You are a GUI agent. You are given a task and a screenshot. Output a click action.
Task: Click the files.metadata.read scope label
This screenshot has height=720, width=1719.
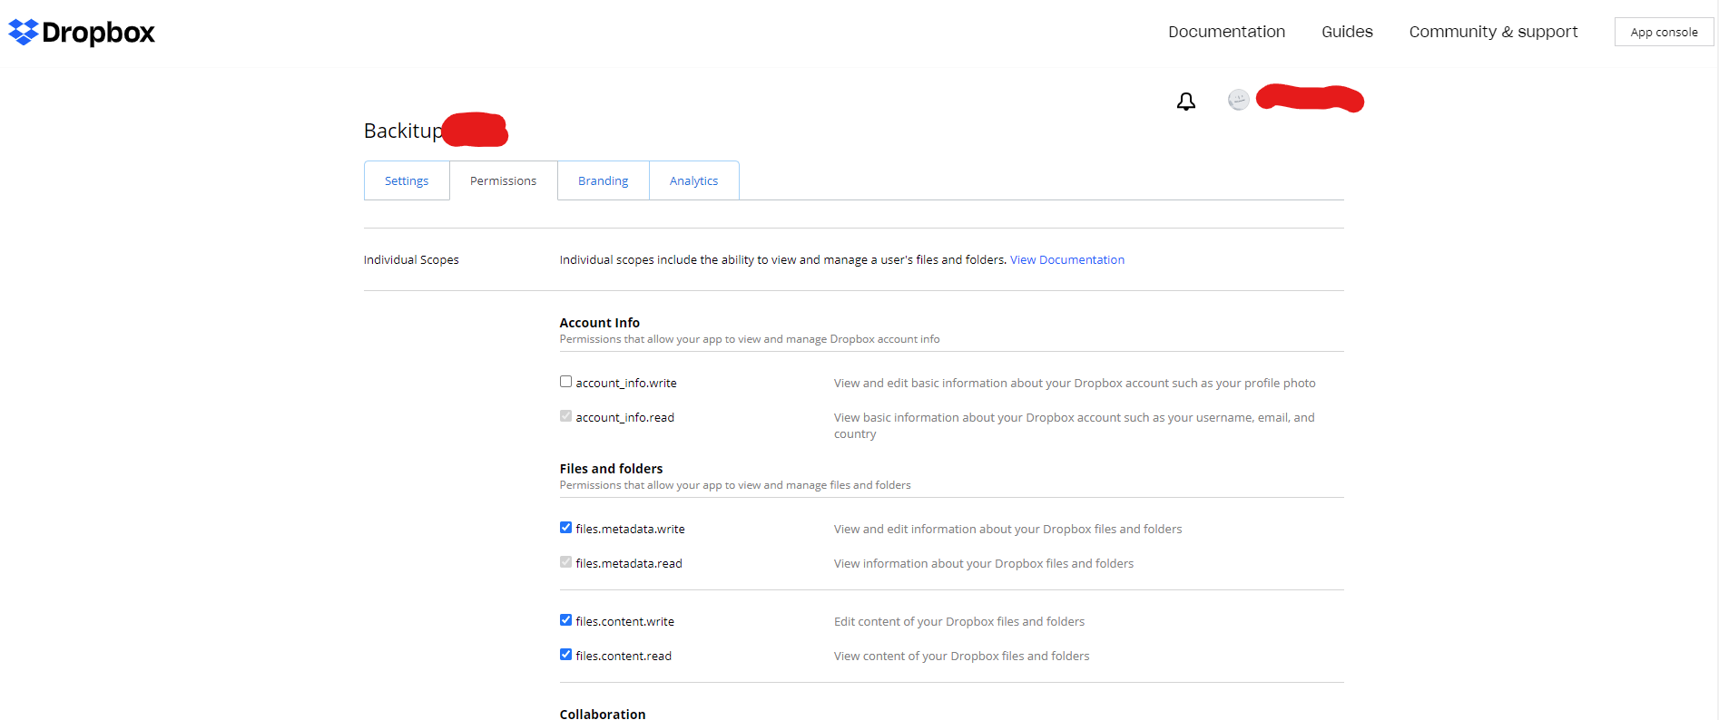[629, 563]
